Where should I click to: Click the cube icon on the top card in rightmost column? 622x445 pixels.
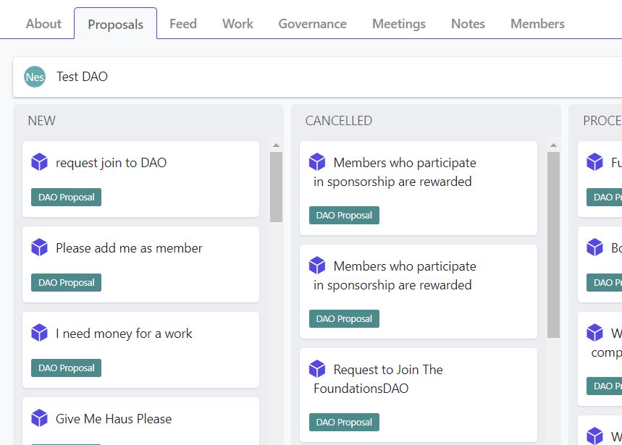[x=595, y=161]
